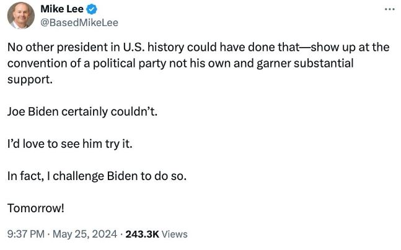The width and height of the screenshot is (401, 250).
Task: Click the sentence "I'd love to see him try it."
Action: pos(69,144)
